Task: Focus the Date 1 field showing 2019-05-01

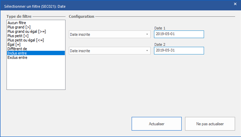Action: point(179,34)
